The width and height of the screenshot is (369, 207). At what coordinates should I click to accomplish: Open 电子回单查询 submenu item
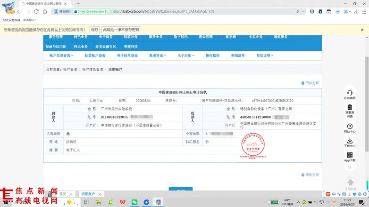[127, 56]
